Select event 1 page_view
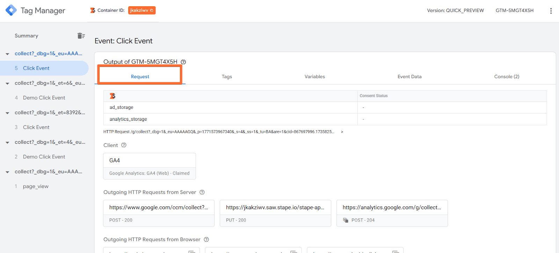Viewport: 559px width, 253px height. click(x=44, y=186)
